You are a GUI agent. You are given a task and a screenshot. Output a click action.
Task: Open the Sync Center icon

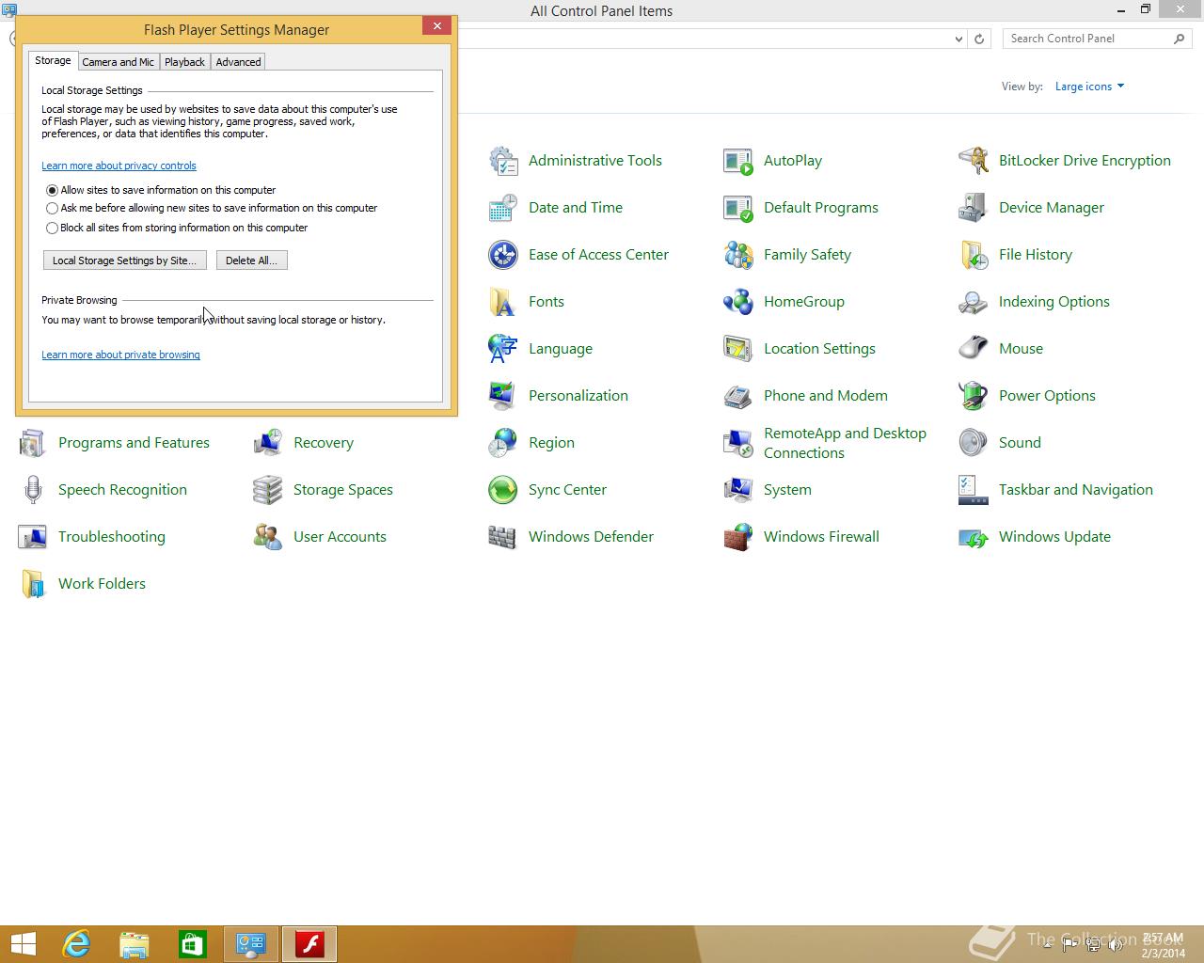(503, 490)
